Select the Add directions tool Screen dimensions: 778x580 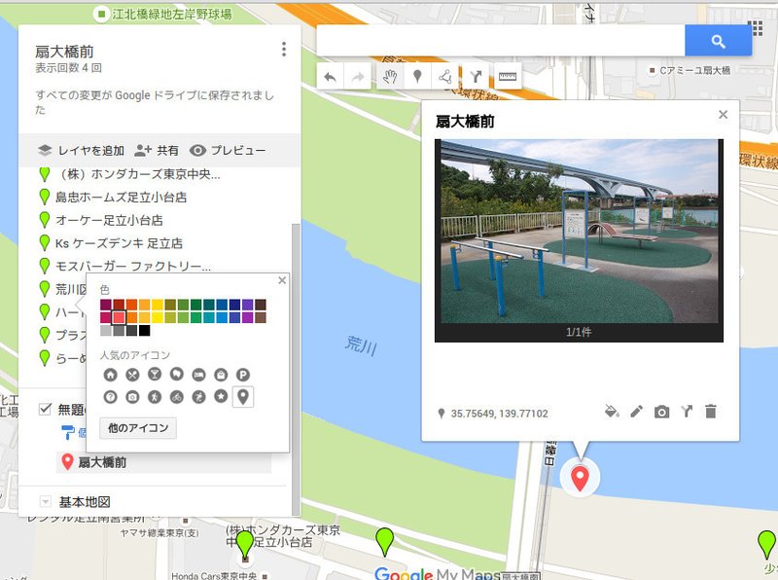point(476,77)
